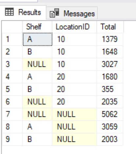Click Total value 2035
Viewport: 136px width, 154px height.
click(x=110, y=102)
